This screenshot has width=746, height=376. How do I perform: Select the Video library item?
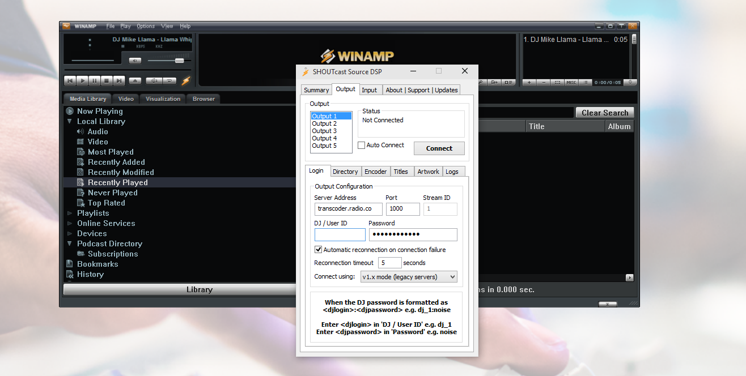click(98, 142)
